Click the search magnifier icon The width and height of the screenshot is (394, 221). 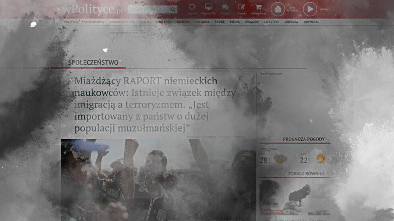[172, 10]
